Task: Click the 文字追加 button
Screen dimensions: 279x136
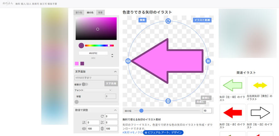Action: [x=111, y=83]
